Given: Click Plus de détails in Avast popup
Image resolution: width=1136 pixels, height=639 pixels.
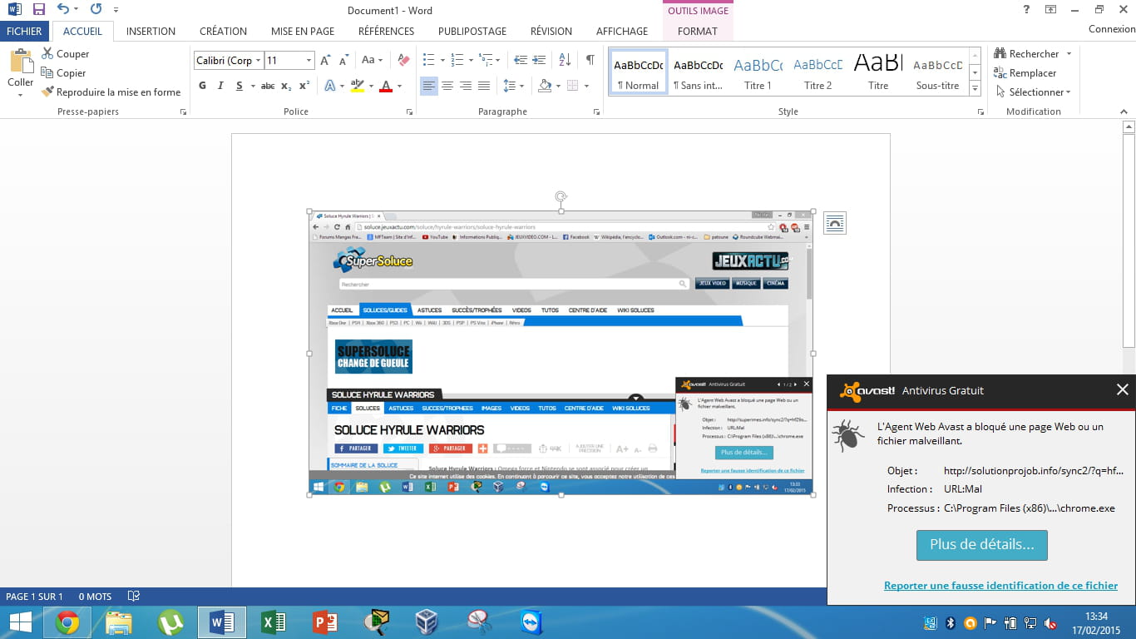Looking at the screenshot, I should [x=981, y=545].
